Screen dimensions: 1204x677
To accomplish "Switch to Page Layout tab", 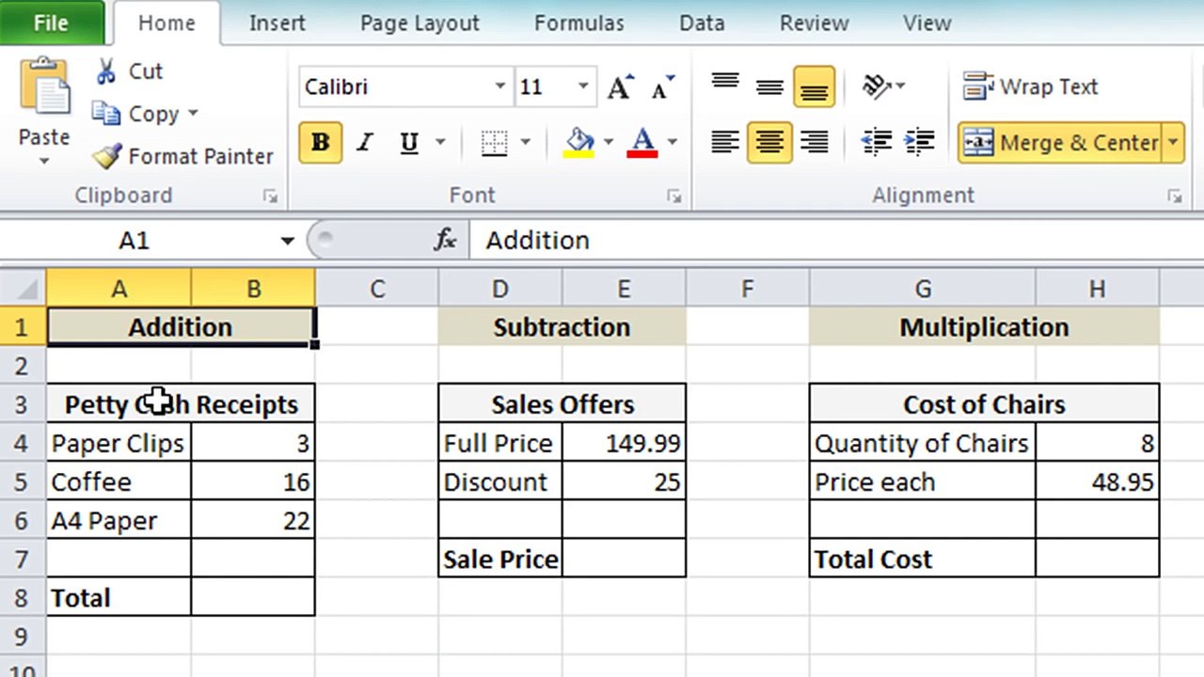I will [x=420, y=24].
